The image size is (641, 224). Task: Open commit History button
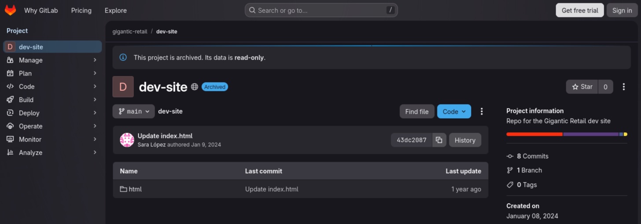pyautogui.click(x=465, y=140)
